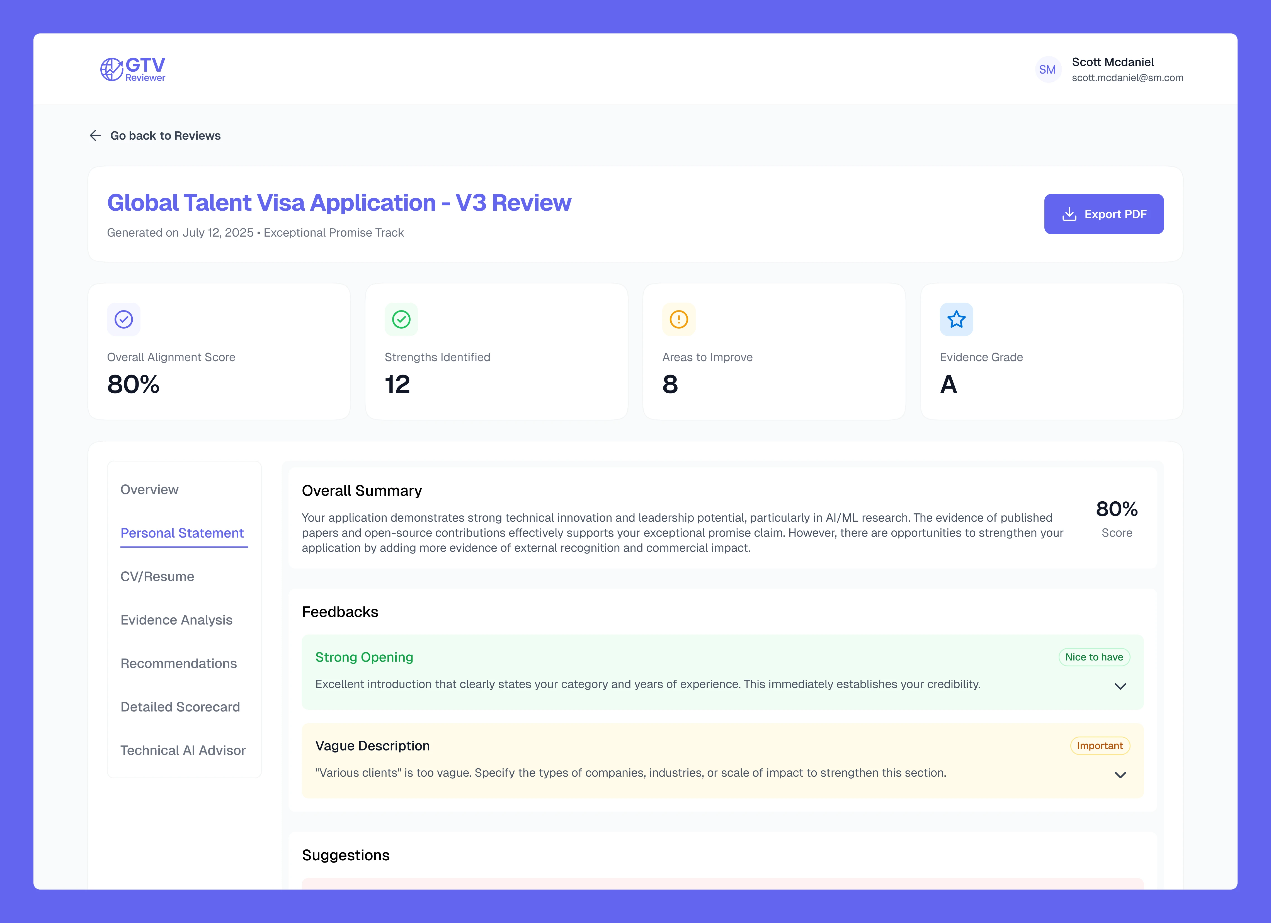Expand the Strong Opening feedback chevron
The image size is (1271, 923).
1120,686
